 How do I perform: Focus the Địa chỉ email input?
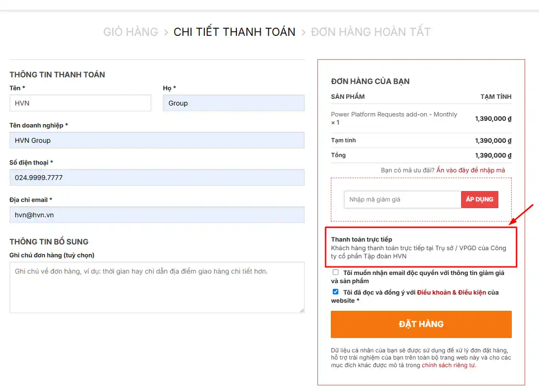click(157, 215)
